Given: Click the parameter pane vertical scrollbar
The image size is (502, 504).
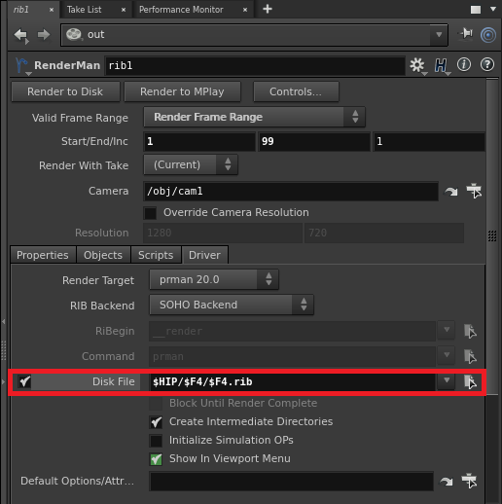Looking at the screenshot, I should [x=492, y=236].
